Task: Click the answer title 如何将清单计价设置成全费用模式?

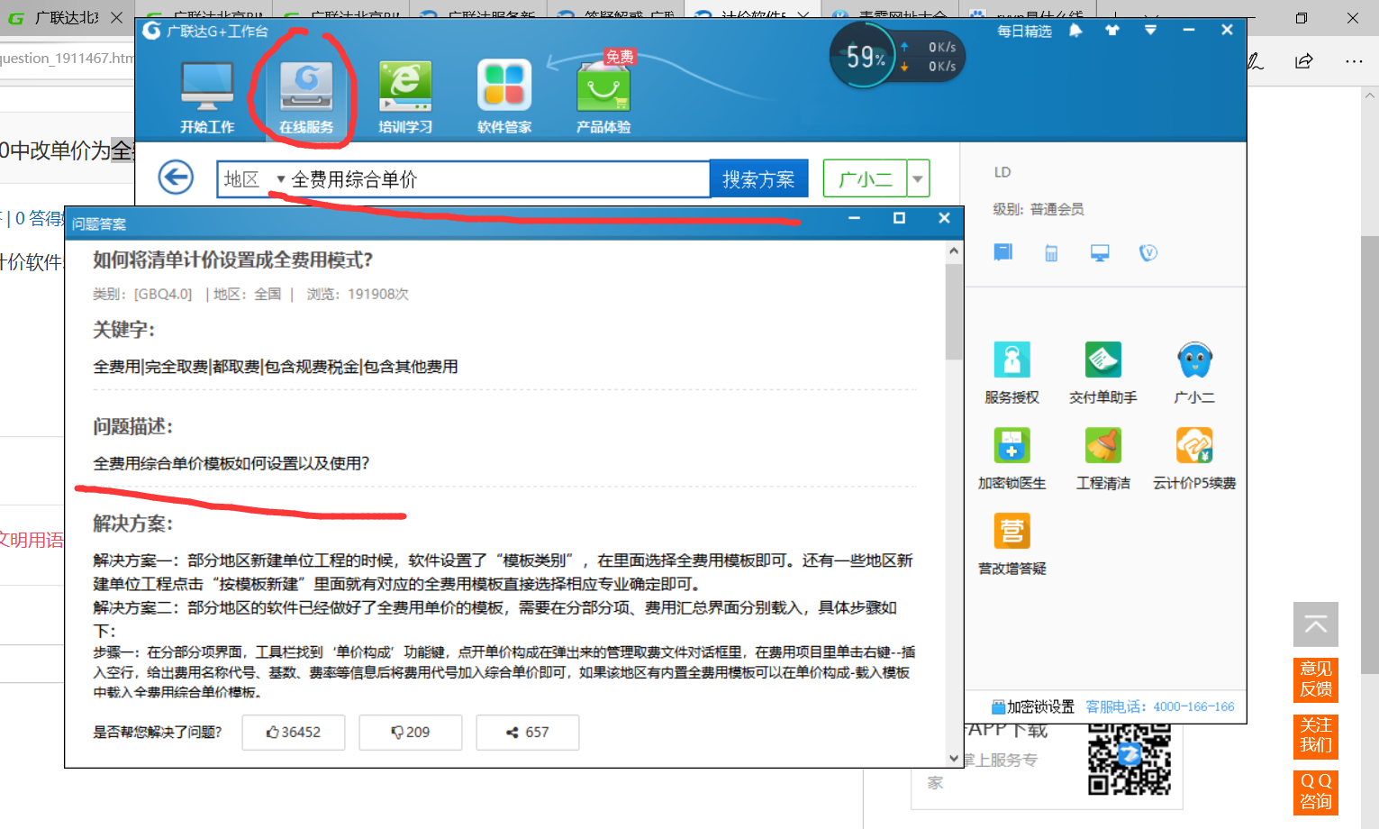Action: (x=233, y=260)
